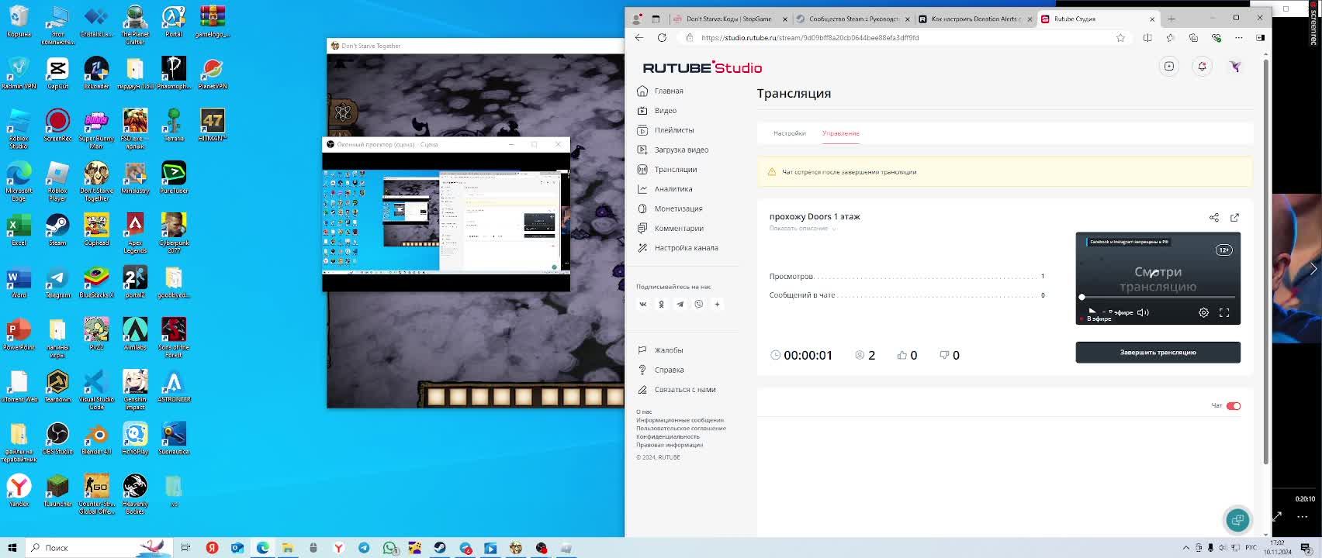Screen dimensions: 1322x558
Task: Click the crafting science icon in the Don't Starve Together window
Action: [343, 113]
